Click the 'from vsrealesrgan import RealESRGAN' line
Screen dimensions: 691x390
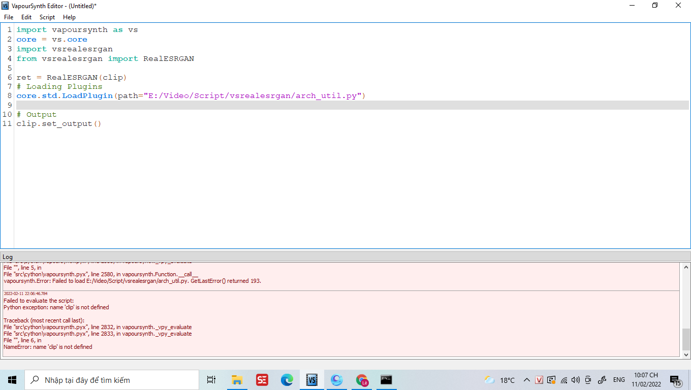click(x=105, y=59)
